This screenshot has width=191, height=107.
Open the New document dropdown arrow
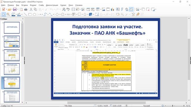pos(7,10)
